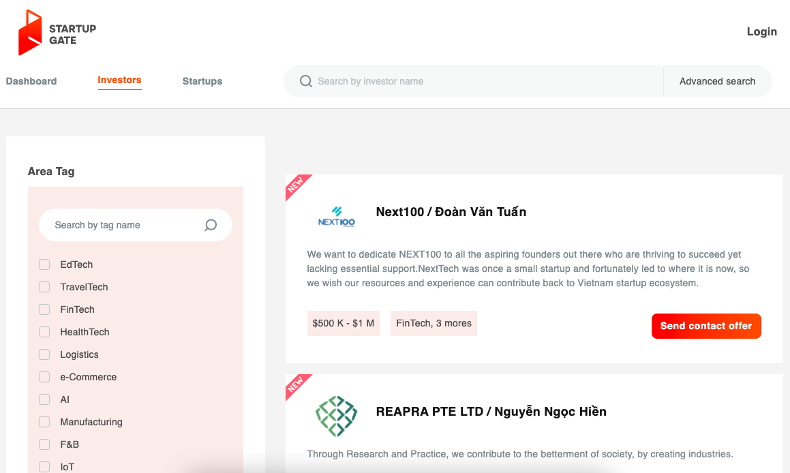Click the $500 K - $1 M tag
Image resolution: width=790 pixels, height=473 pixels.
[x=343, y=323]
